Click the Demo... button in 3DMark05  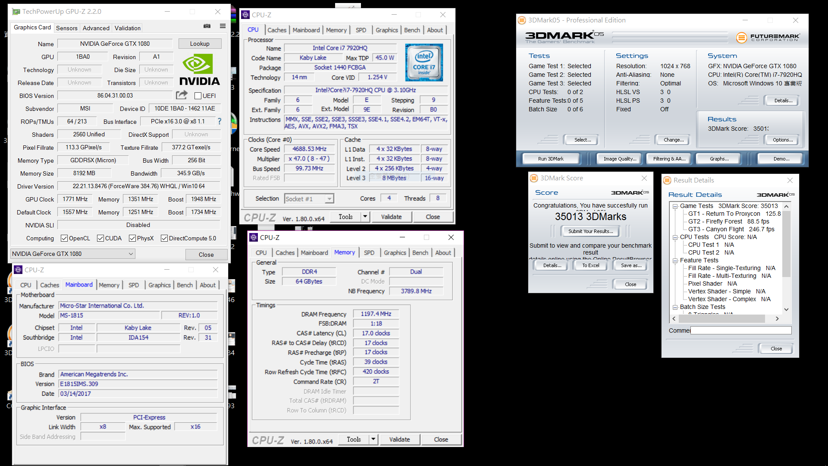pyautogui.click(x=781, y=159)
